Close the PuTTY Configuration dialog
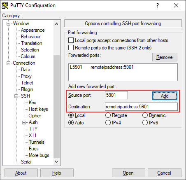The image size is (186, 180). coord(176,5)
